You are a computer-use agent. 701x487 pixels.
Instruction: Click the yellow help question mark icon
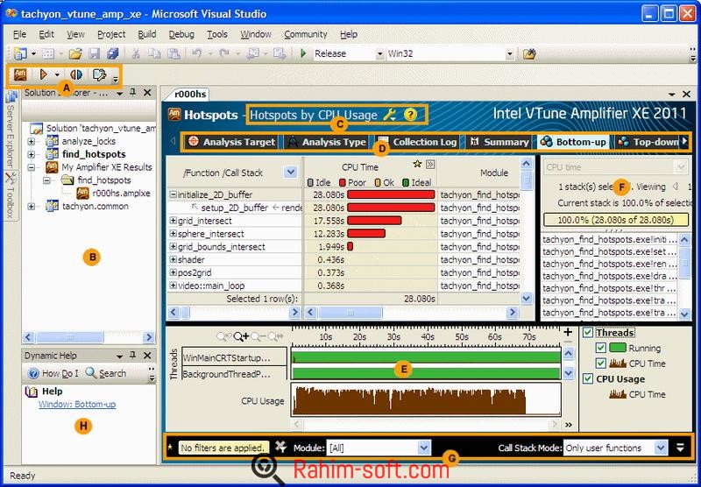[409, 115]
